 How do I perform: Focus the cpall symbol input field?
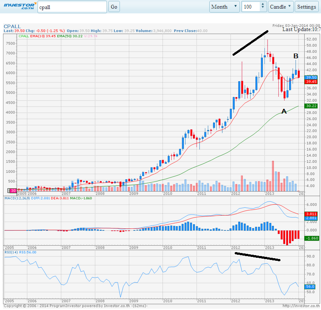point(72,7)
